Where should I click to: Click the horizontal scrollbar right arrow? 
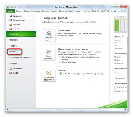pos(125,109)
